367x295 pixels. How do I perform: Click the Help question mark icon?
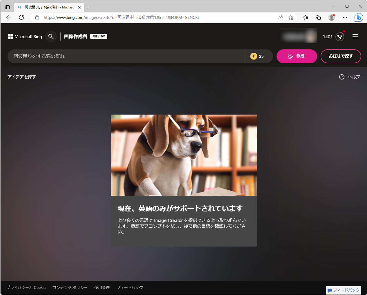[342, 77]
